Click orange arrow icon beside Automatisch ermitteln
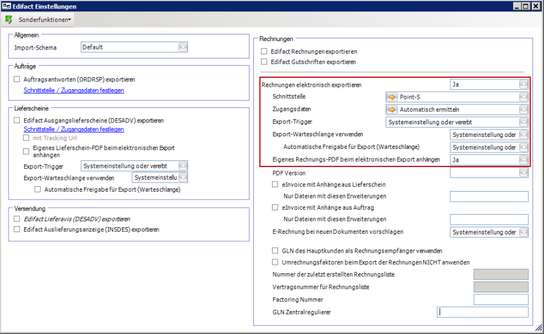Image resolution: width=544 pixels, height=334 pixels. tap(392, 109)
